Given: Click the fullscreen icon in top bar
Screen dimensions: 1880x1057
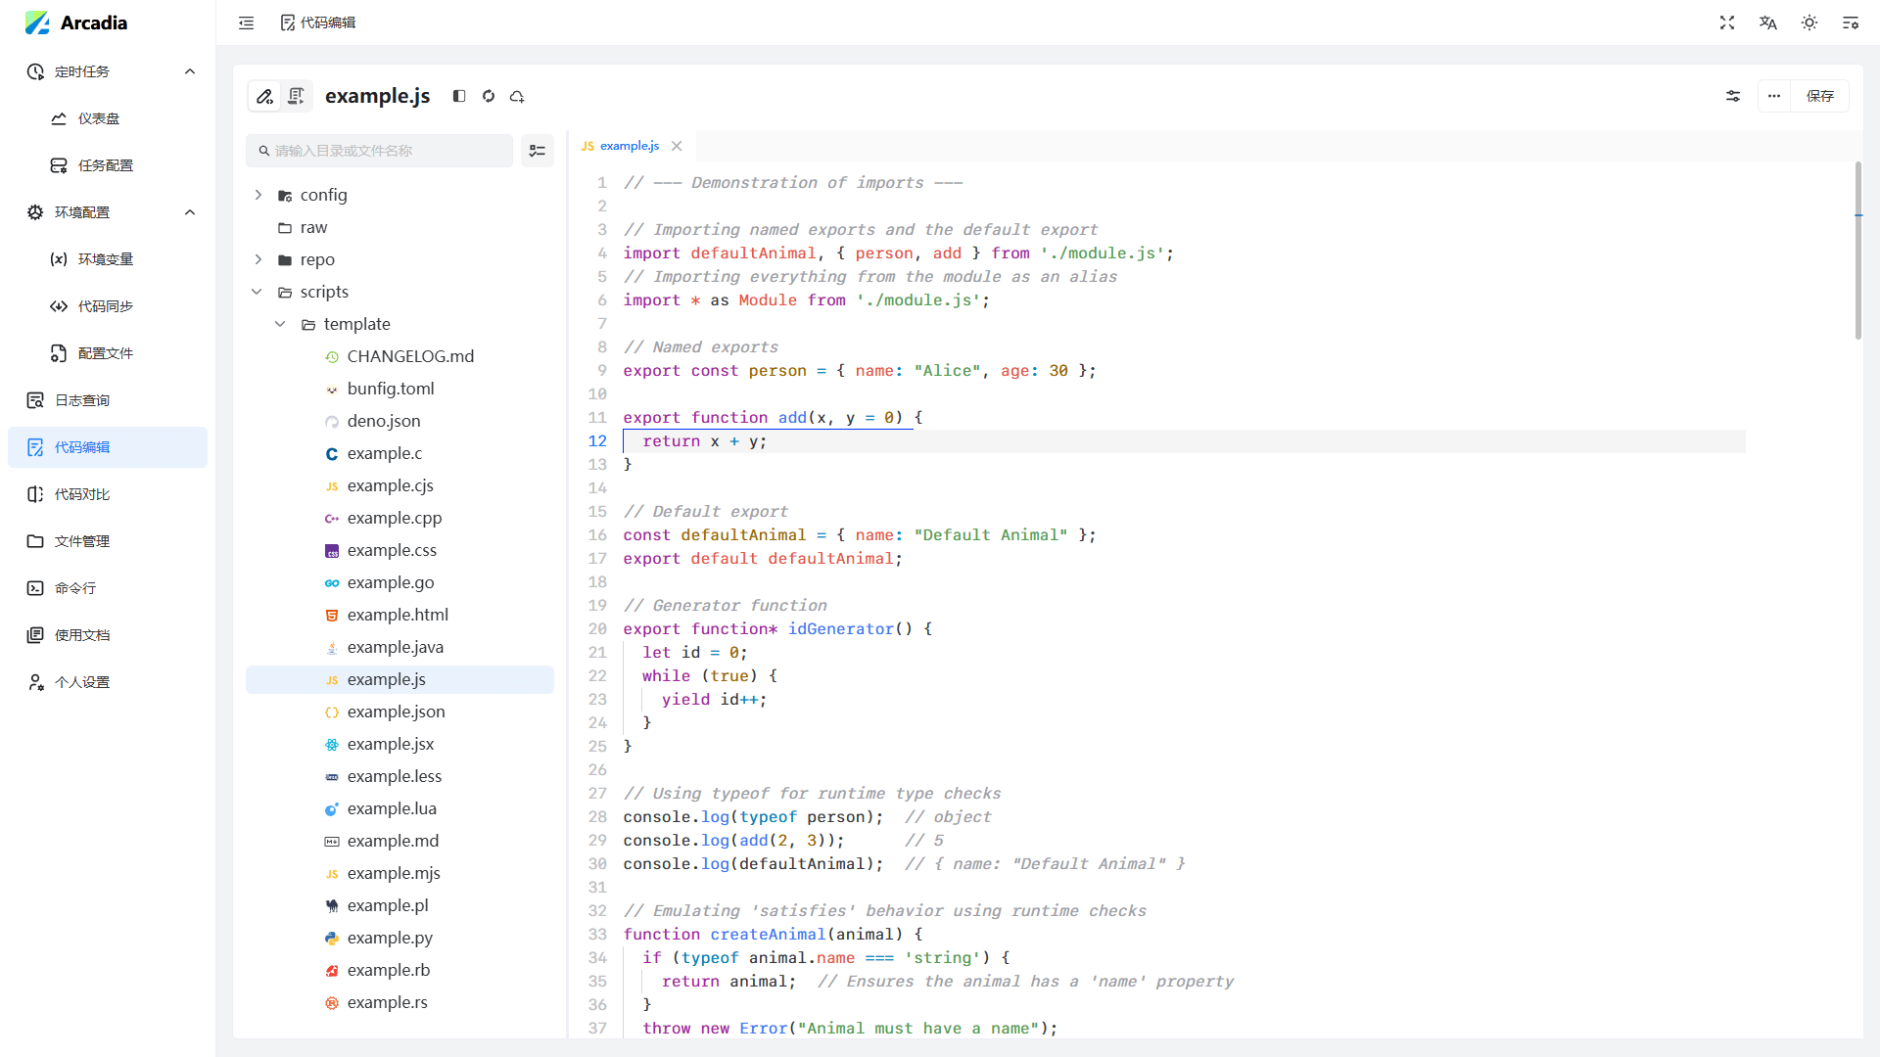Looking at the screenshot, I should point(1727,23).
